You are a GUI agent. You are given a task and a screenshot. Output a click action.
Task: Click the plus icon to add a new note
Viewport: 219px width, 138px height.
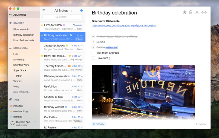pos(81,10)
